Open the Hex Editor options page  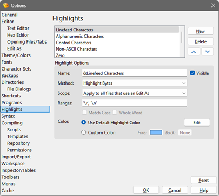(x=18, y=35)
